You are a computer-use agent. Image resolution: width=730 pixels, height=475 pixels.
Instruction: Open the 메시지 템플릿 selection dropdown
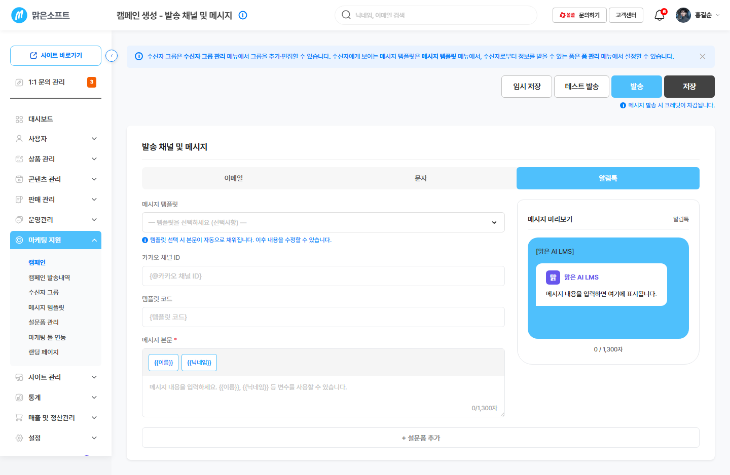click(323, 222)
